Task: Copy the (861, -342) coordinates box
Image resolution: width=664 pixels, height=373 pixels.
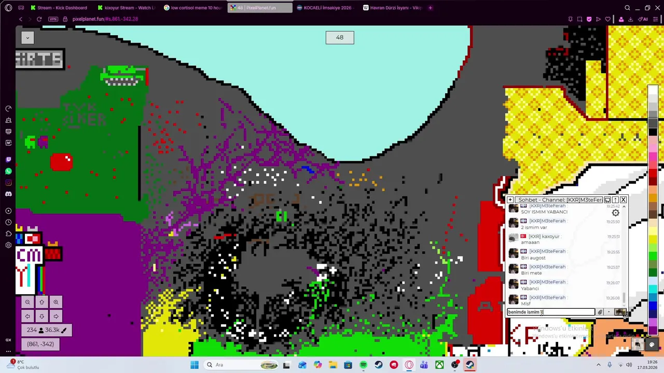Action: 40,344
